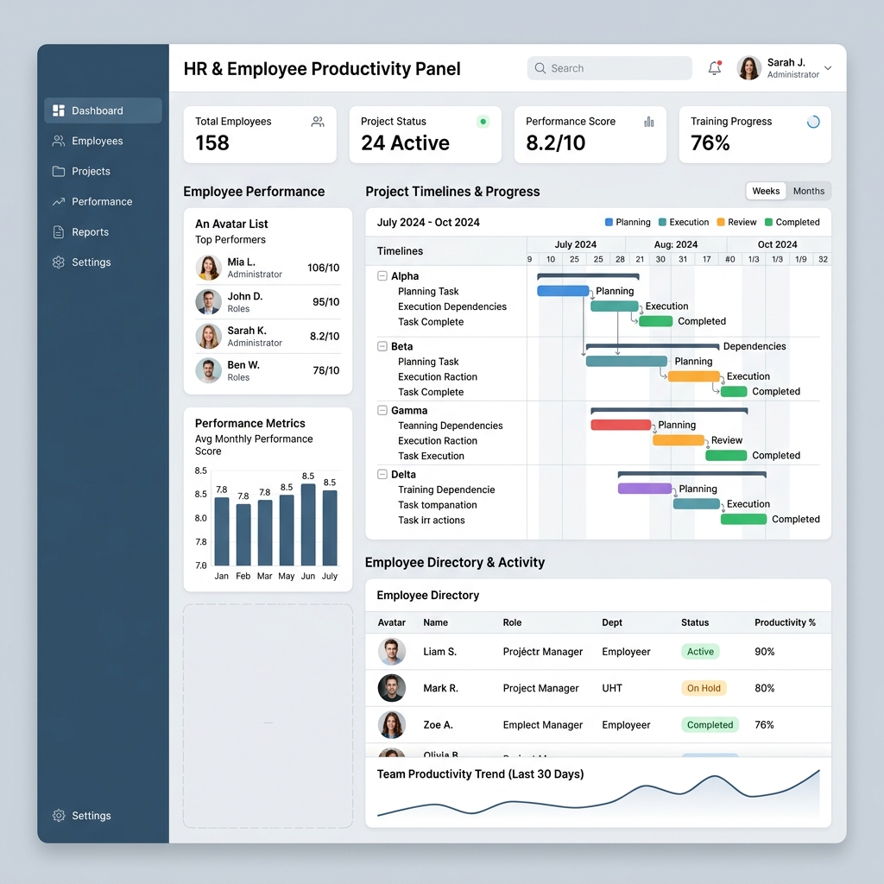Viewport: 884px width, 884px height.
Task: Click the Active status badge for Liam S.
Action: [700, 651]
